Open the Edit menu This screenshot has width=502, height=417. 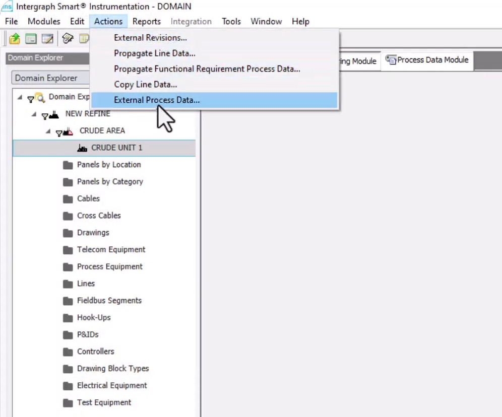pos(77,22)
